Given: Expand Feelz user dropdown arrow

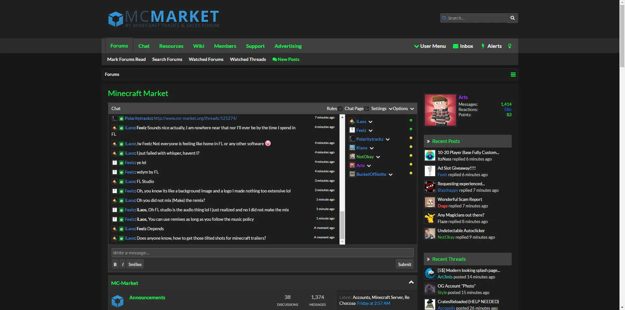Looking at the screenshot, I should tap(370, 131).
